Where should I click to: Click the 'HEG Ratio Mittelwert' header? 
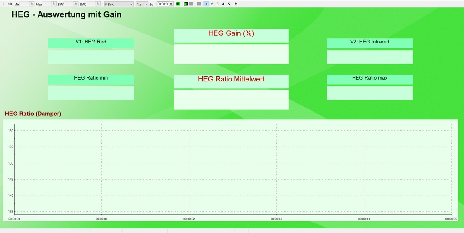(x=231, y=81)
